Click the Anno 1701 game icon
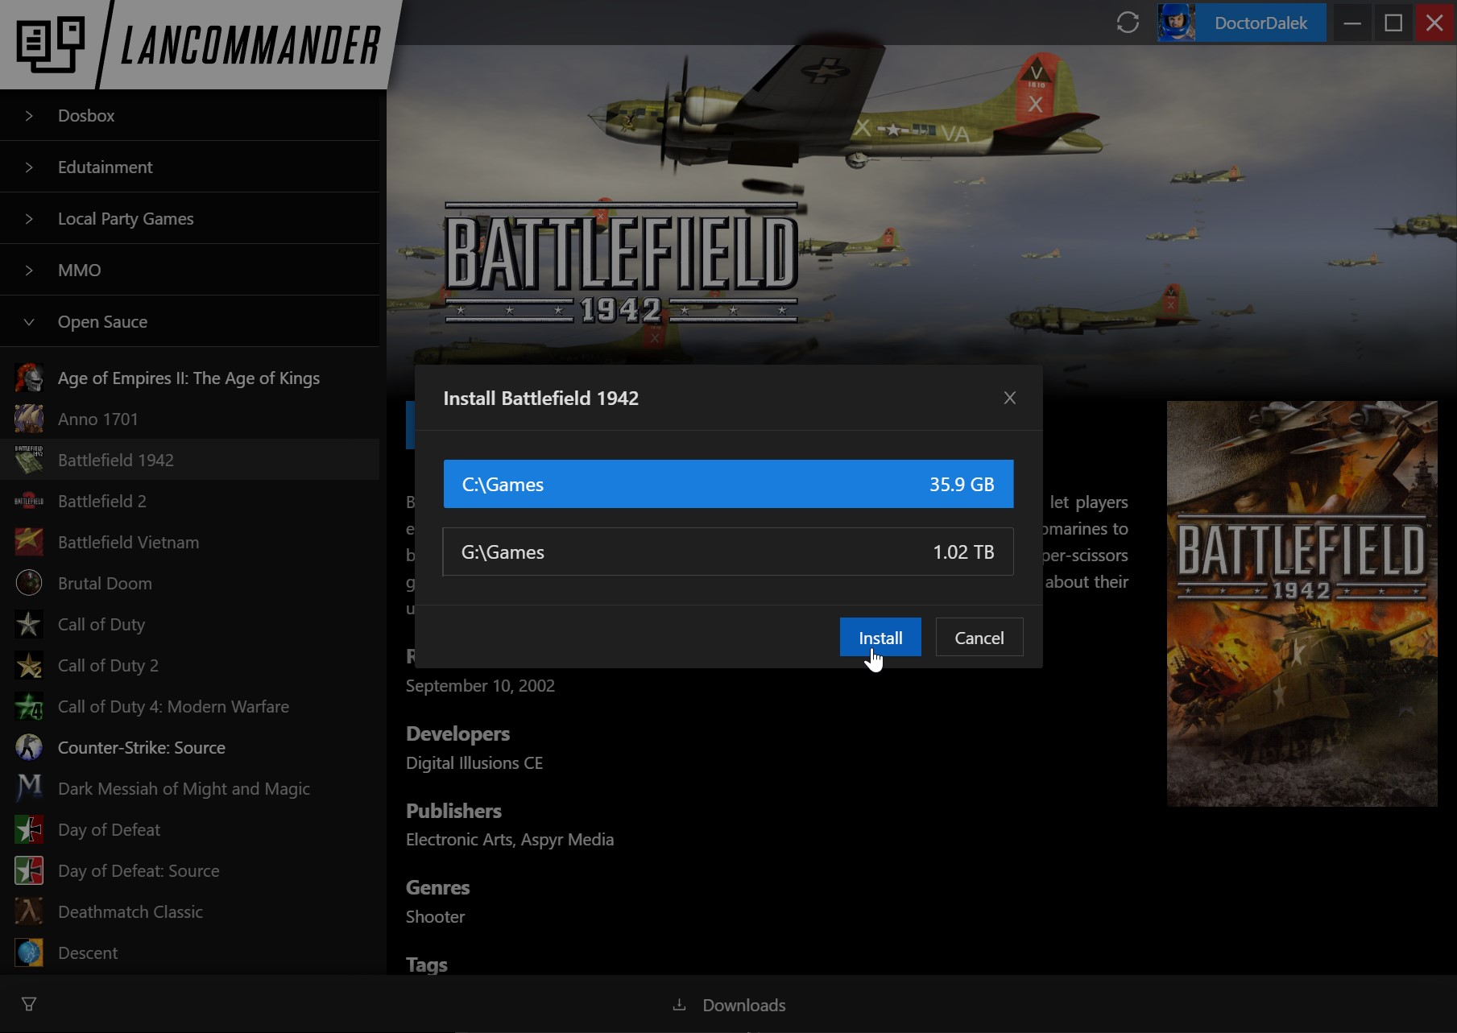This screenshot has width=1457, height=1033. click(x=28, y=419)
